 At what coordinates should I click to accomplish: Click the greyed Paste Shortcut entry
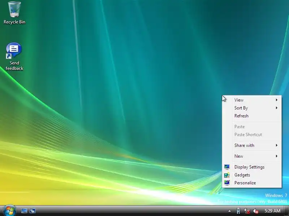[x=252, y=134]
